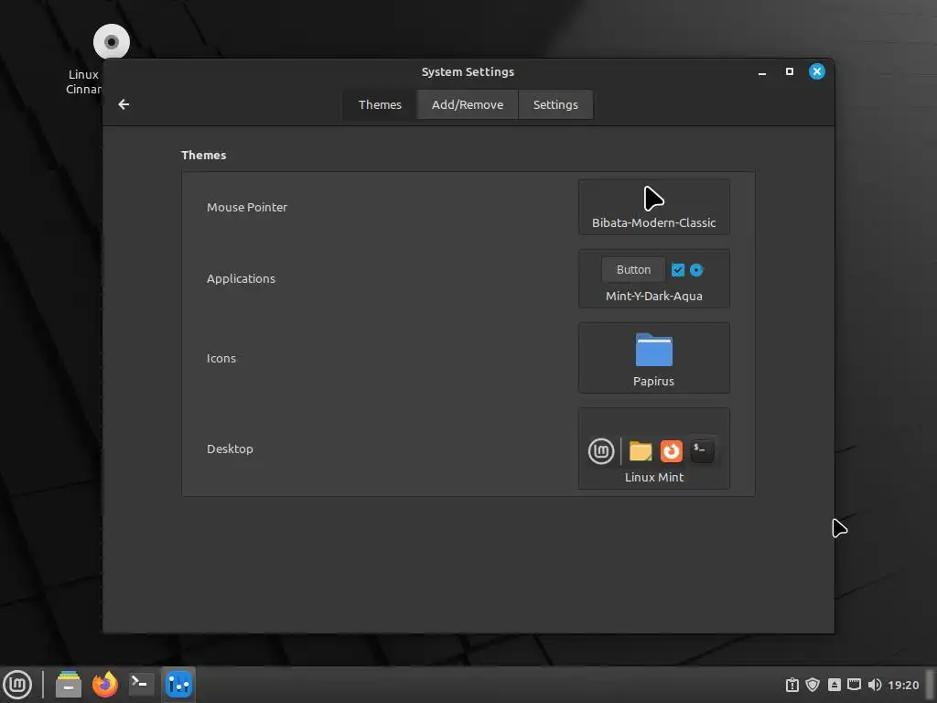The image size is (937, 703).
Task: Open the Mint-Y-Dark-Aqua applications theme chooser
Action: (x=653, y=278)
